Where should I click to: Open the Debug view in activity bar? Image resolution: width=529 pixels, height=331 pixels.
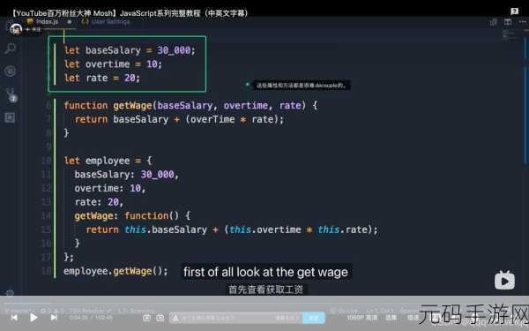[10, 71]
